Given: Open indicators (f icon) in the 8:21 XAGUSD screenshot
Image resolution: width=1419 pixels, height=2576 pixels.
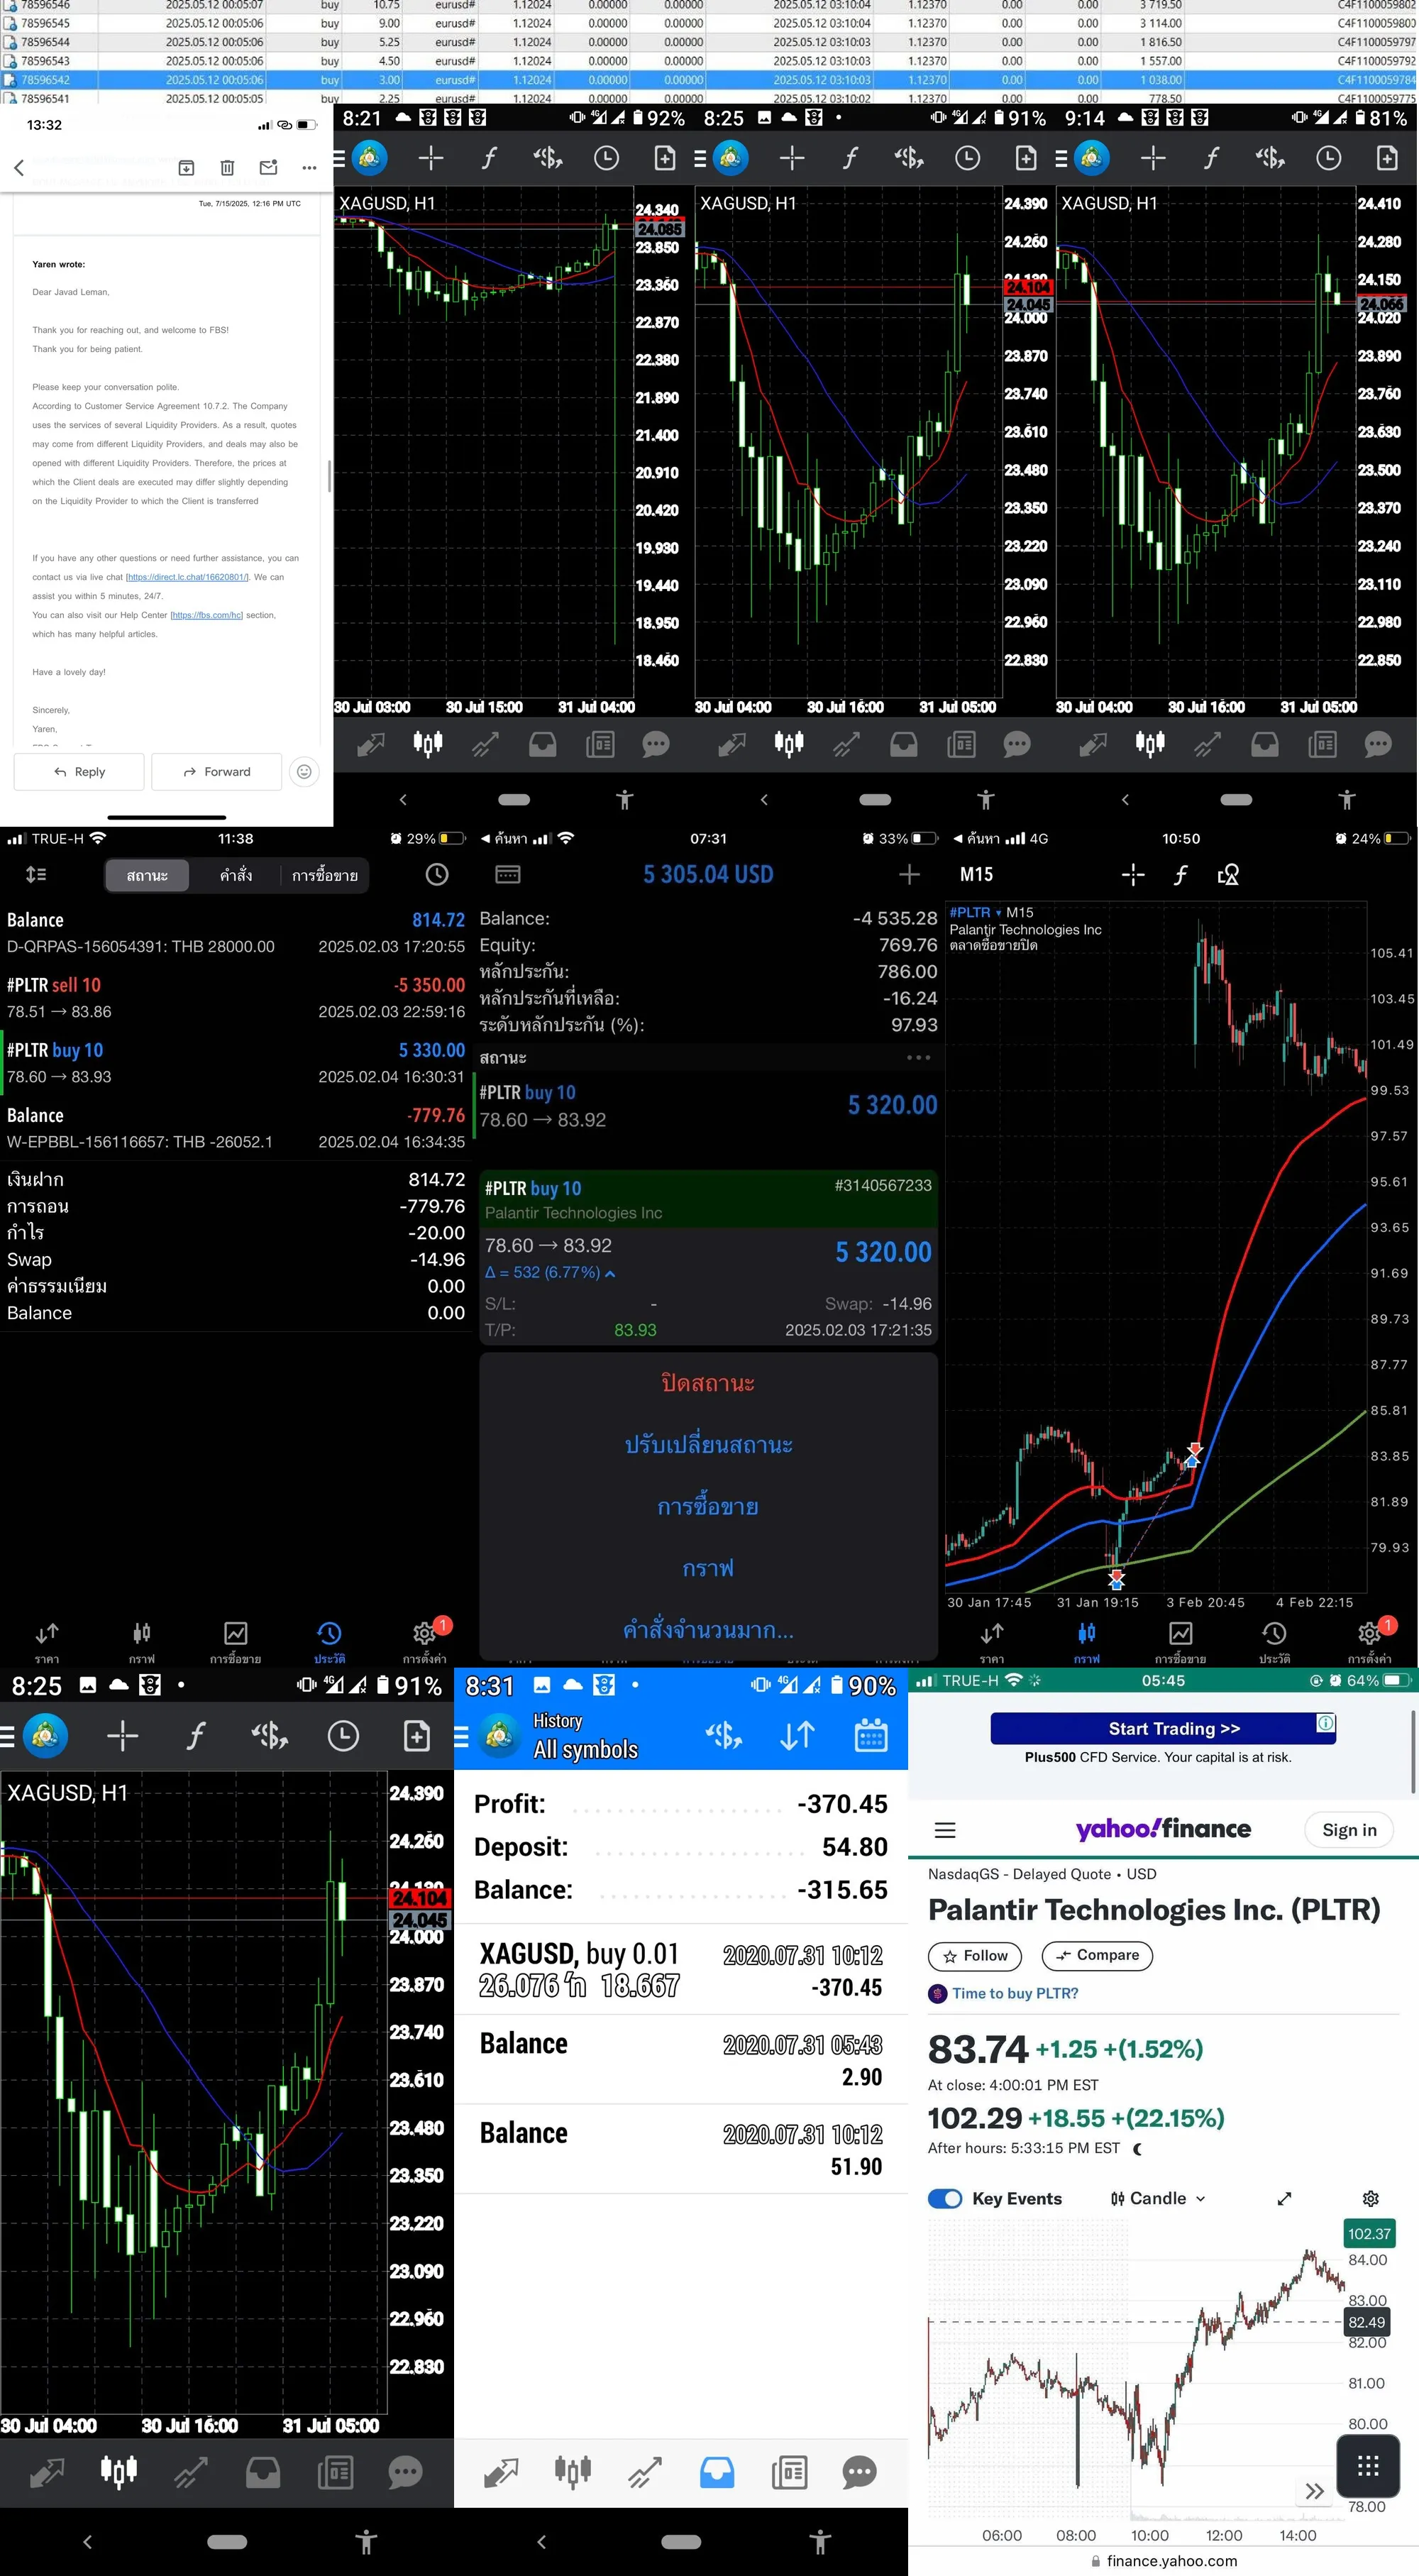Looking at the screenshot, I should tap(489, 158).
